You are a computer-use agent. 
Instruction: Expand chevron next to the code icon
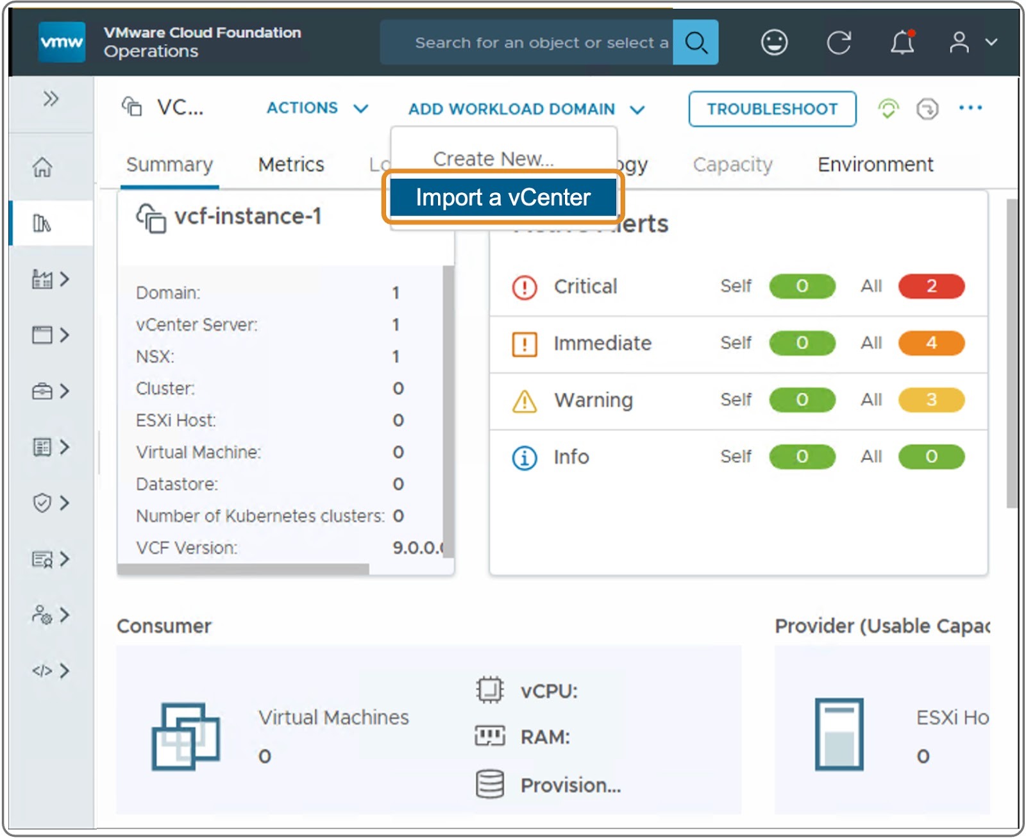click(x=64, y=671)
